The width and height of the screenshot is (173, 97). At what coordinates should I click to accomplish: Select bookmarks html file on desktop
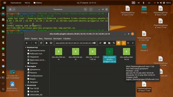[12, 86]
